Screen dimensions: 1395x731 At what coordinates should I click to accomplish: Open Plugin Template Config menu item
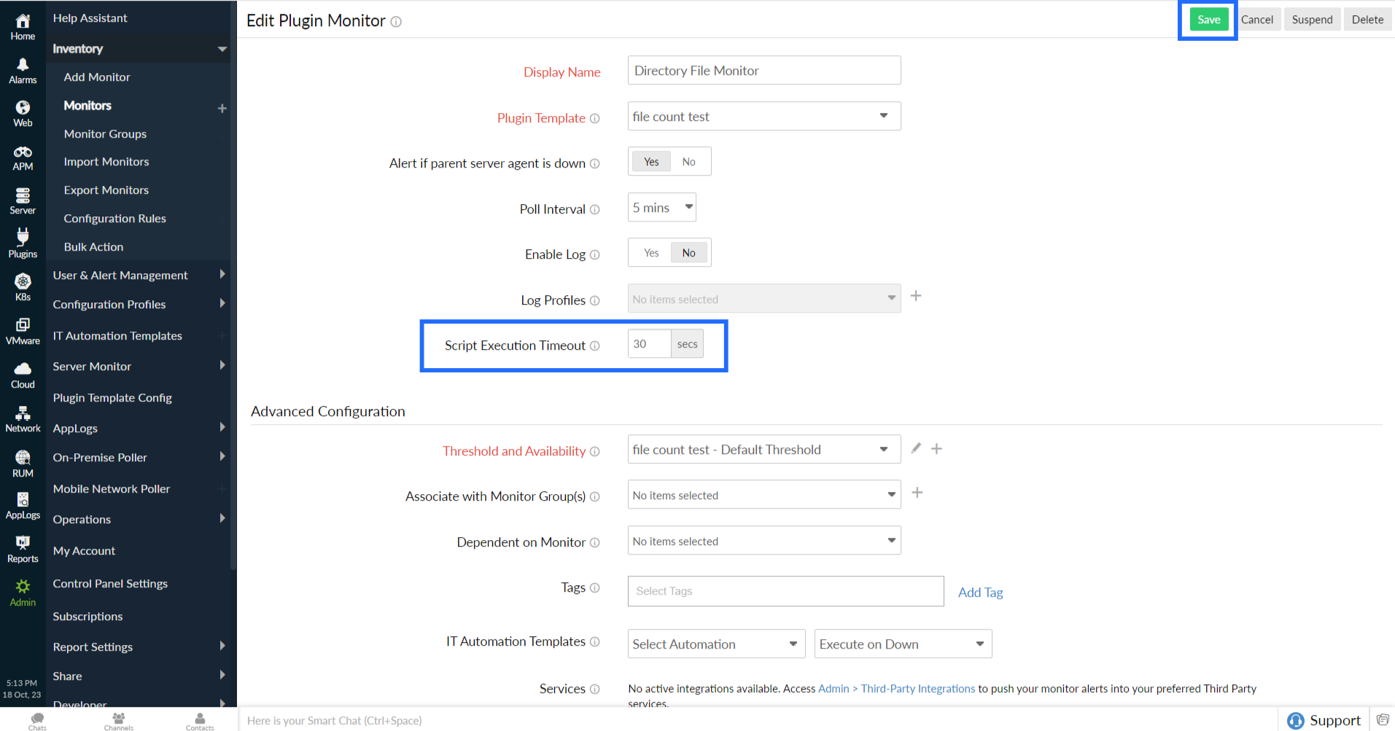tap(112, 398)
